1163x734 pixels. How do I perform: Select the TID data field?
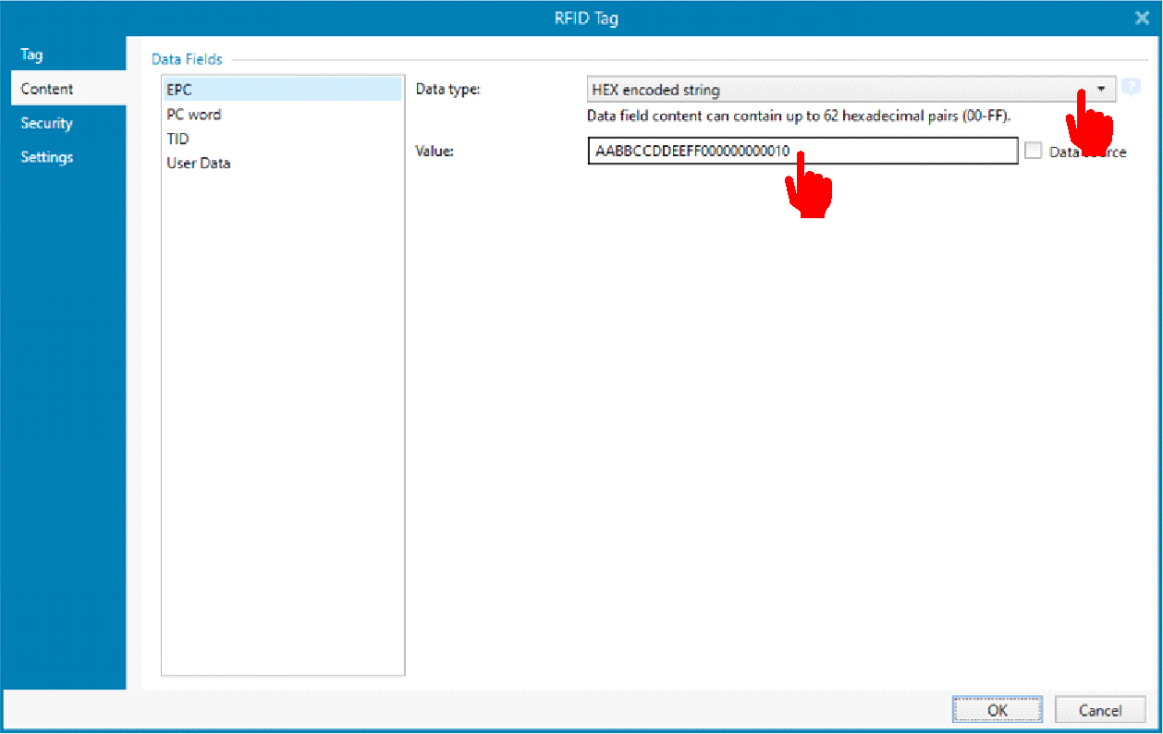coord(178,139)
